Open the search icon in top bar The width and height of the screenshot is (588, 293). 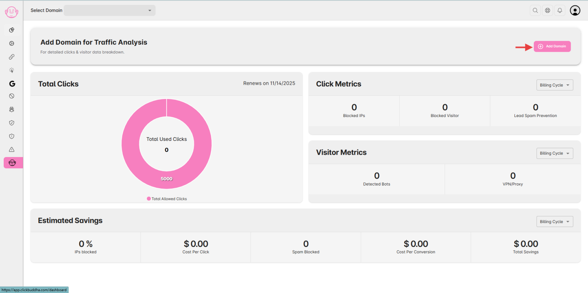[535, 10]
